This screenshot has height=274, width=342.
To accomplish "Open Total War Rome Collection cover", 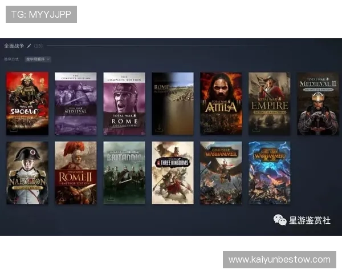I will coord(124,103).
